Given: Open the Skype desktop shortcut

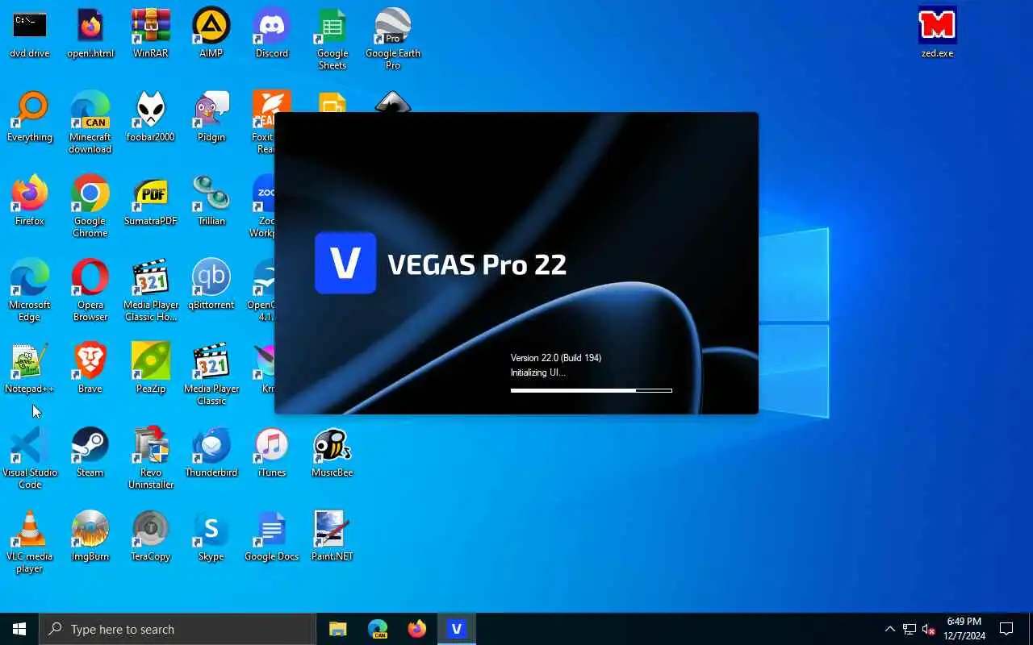Looking at the screenshot, I should 211,536.
